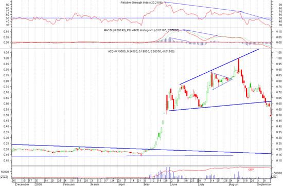Select the September month label
This screenshot has width=283, height=186.
[x=264, y=184]
